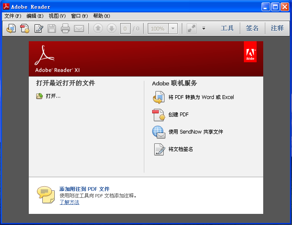
Task: Click the sign document pen icon in services
Action: 160,149
